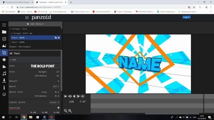This screenshot has height=120, width=214.
Task: Edit the Bevel thickness value 0.5
Action: (57, 96)
